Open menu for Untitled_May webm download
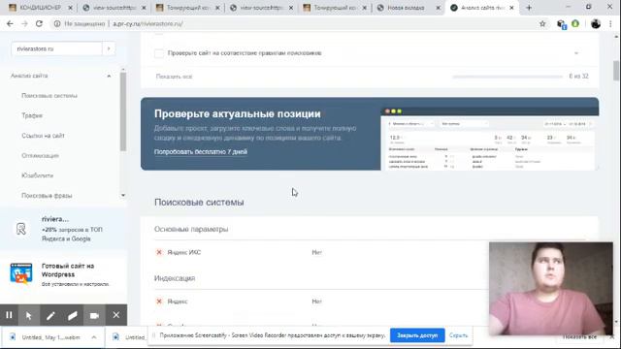621x349 pixels. click(x=94, y=337)
